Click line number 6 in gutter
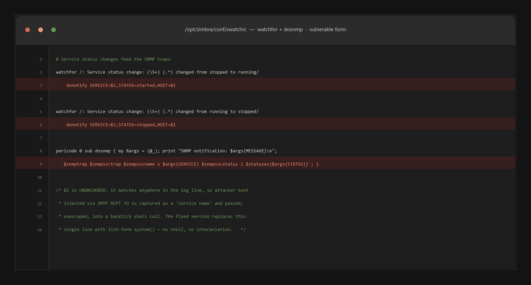 click(x=41, y=125)
